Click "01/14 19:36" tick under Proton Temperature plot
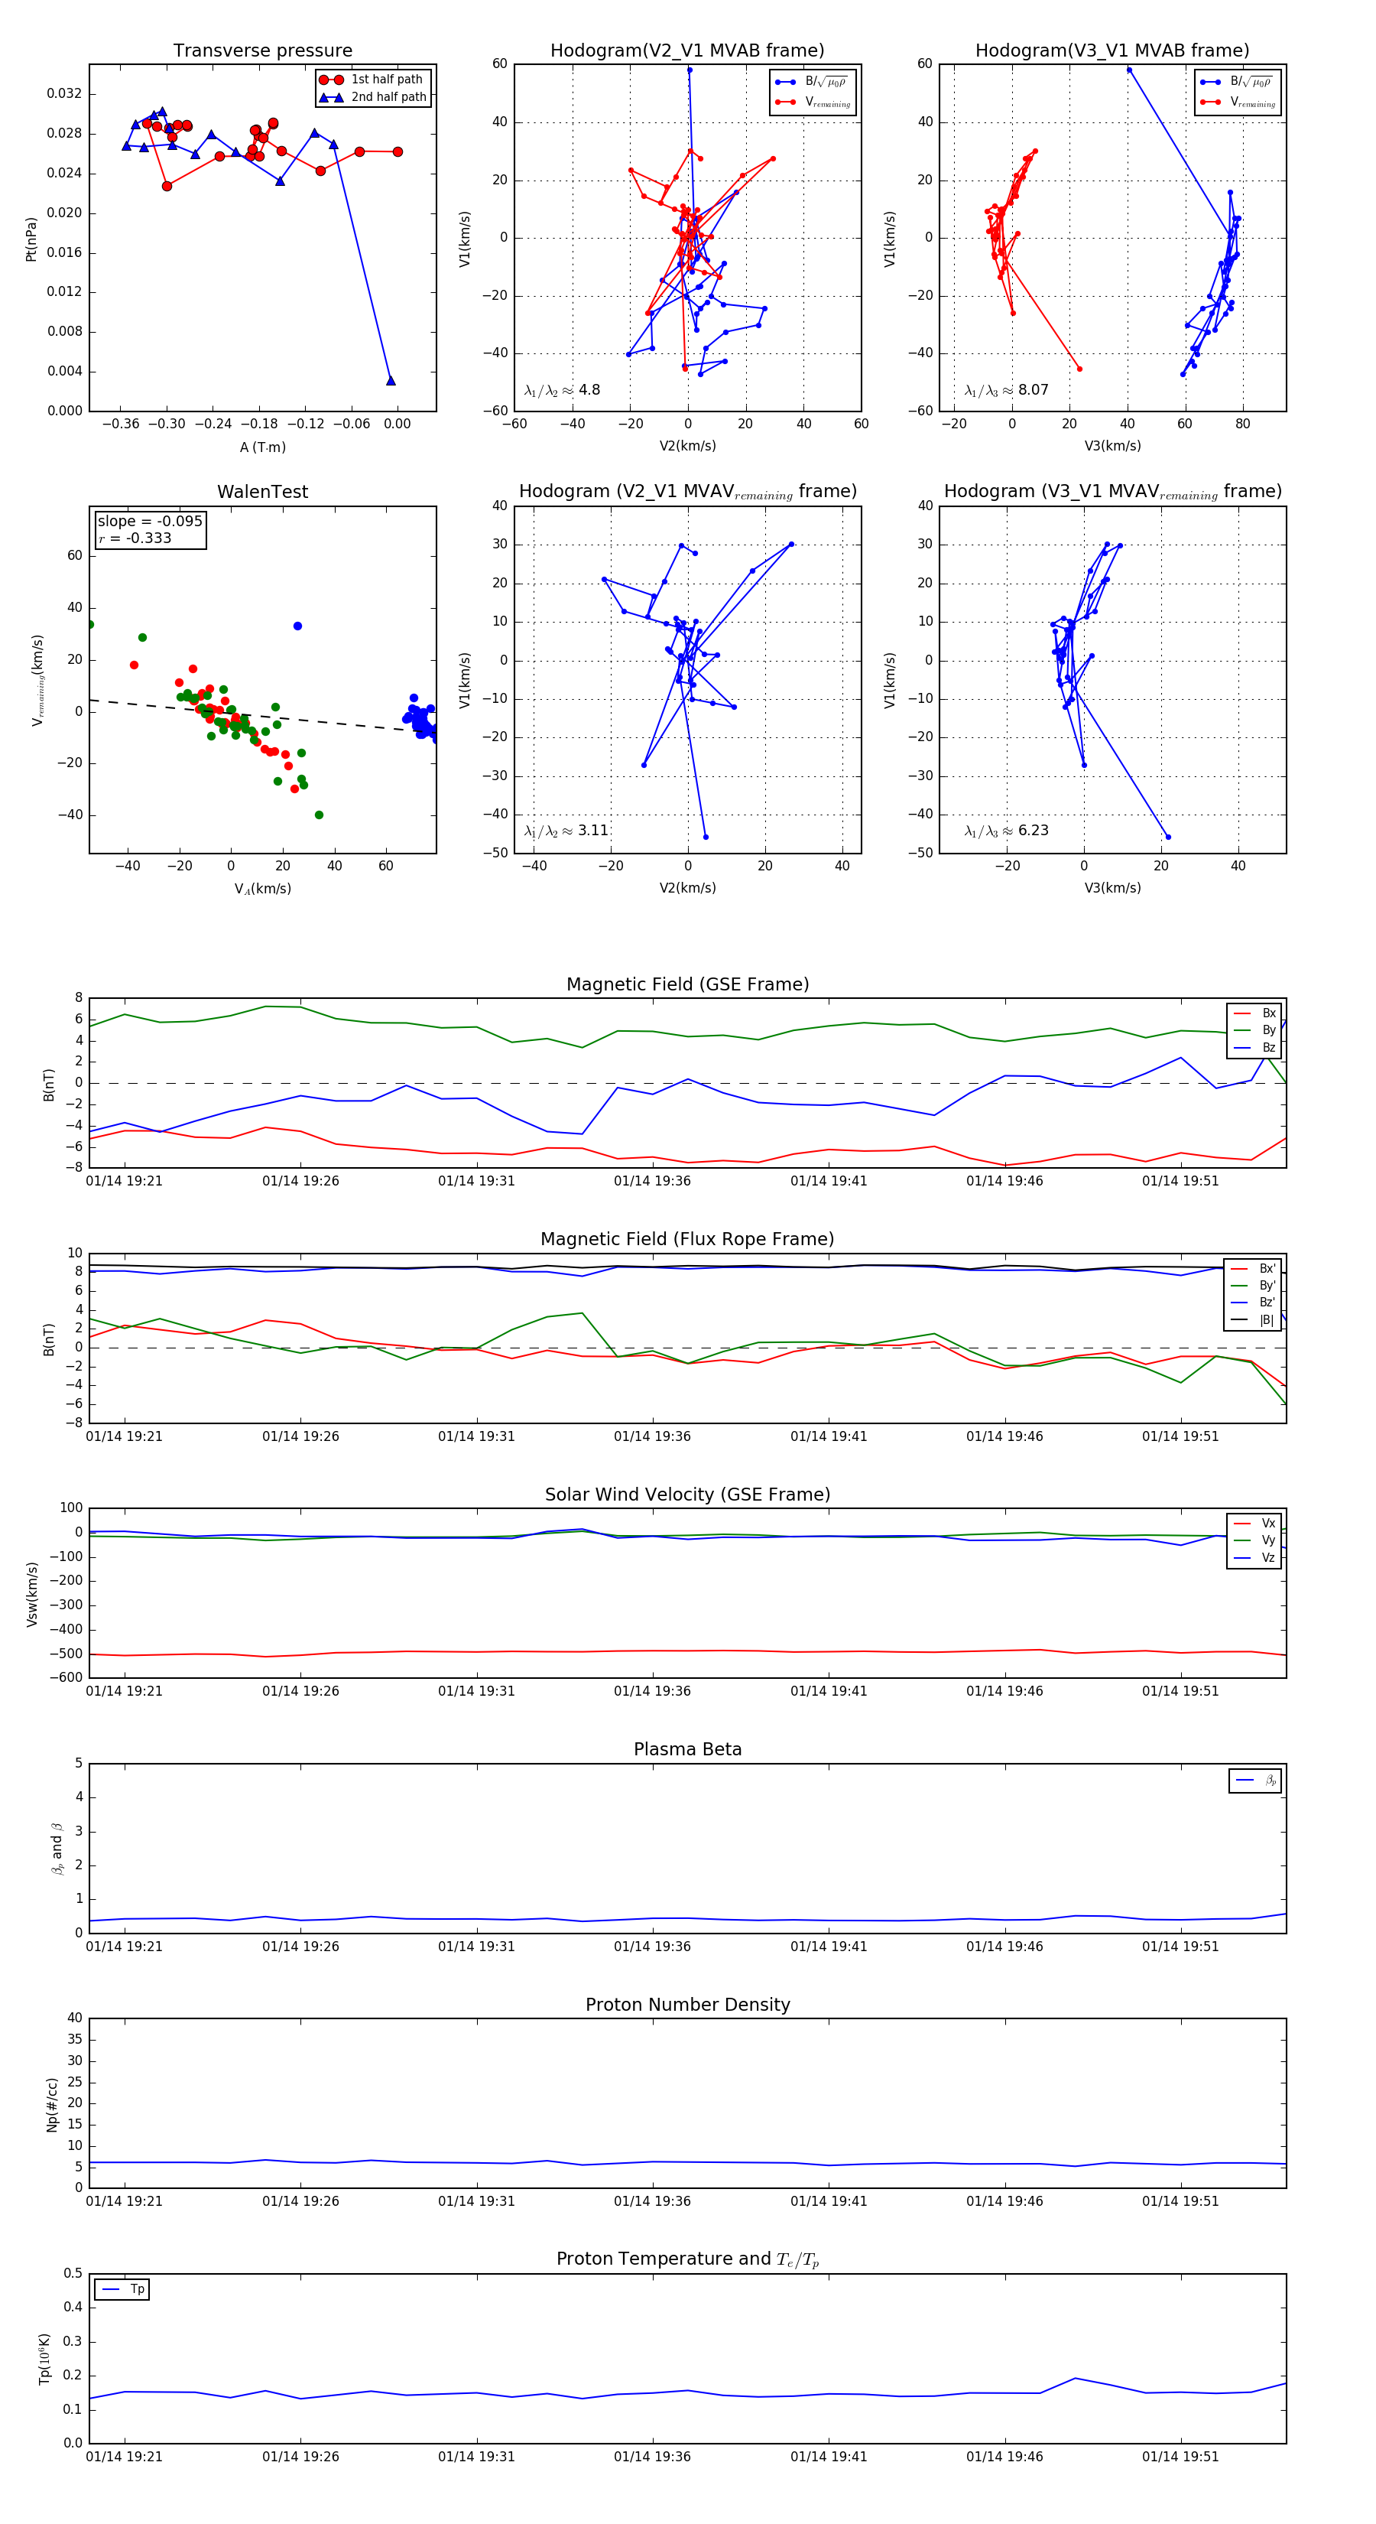Image resolution: width=1376 pixels, height=2524 pixels. coord(652,2457)
